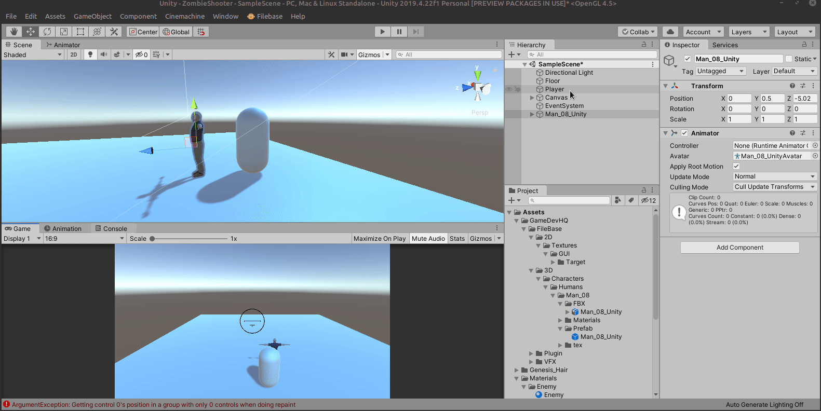The height and width of the screenshot is (411, 821).
Task: Select the Scale tool
Action: click(64, 32)
